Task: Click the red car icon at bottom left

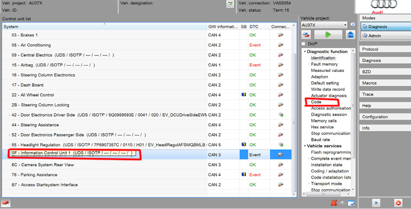Action: click(x=5, y=203)
